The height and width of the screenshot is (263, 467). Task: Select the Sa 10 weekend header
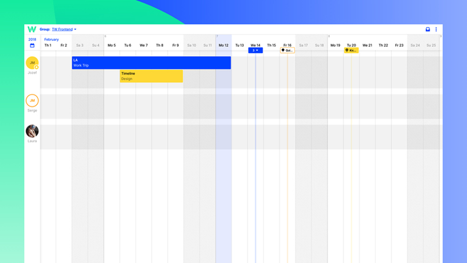(191, 46)
